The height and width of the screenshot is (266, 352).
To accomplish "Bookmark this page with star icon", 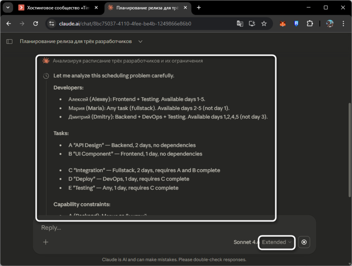I will 264,24.
